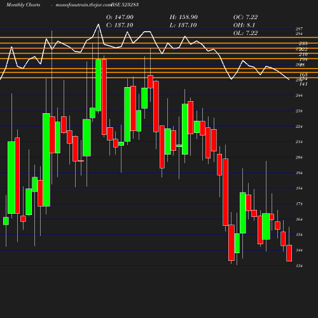Click the 214 price axis label

[299, 142]
